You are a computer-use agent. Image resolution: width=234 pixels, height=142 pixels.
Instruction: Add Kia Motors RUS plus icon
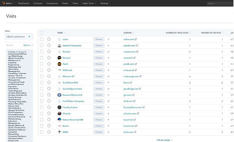click(108, 83)
